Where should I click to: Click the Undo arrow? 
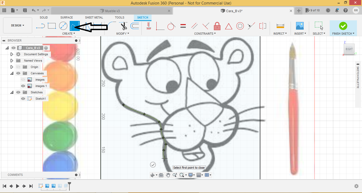[33, 10]
